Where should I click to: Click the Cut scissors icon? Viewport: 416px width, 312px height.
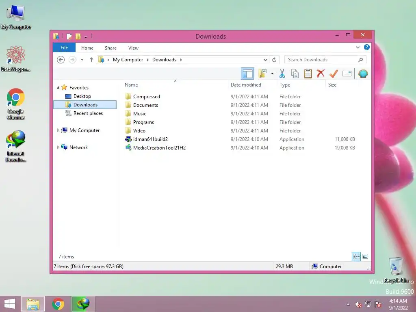[x=282, y=74]
